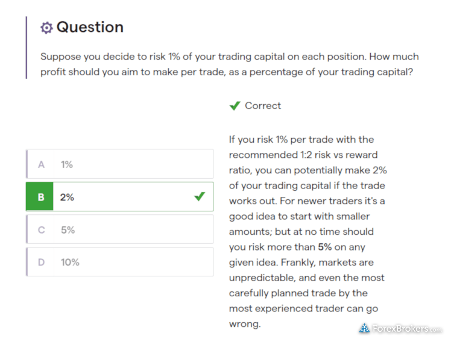Viewport: 457px width, 342px height.
Task: Click the letter C label box
Action: (x=40, y=229)
